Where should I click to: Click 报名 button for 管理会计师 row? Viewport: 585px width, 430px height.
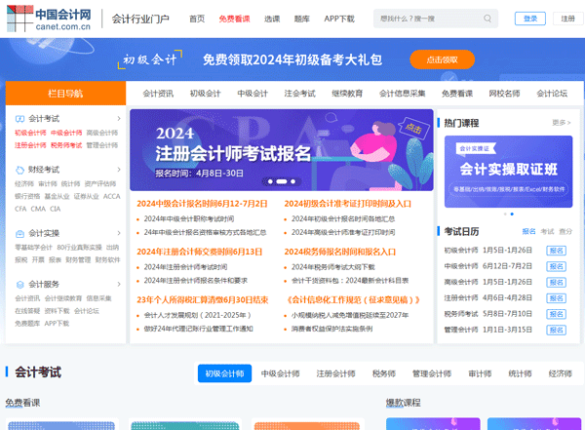557,330
